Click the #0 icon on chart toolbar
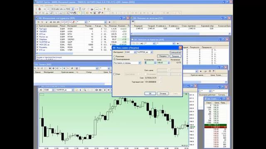The height and width of the screenshot is (149, 266). tap(41, 90)
